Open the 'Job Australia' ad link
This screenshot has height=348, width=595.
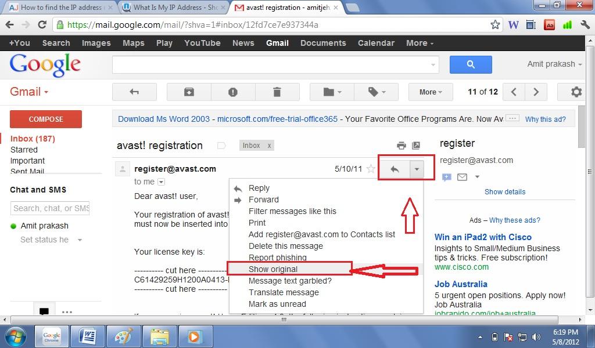click(461, 284)
